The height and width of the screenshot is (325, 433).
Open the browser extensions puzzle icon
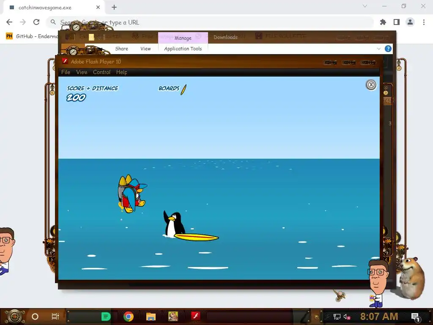383,22
